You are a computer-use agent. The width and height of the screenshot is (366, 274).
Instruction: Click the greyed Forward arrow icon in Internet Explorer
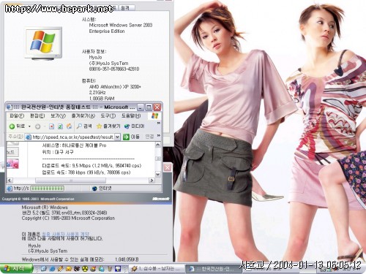coord(37,126)
